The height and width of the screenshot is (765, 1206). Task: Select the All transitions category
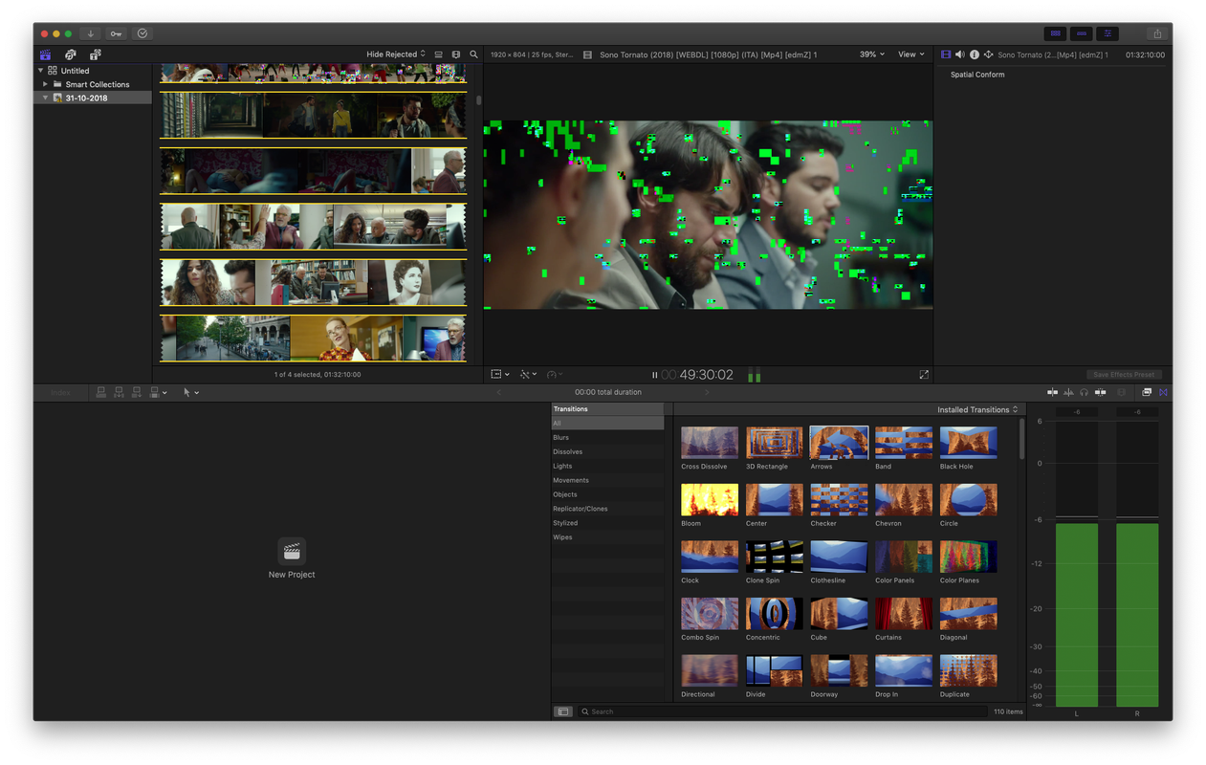point(607,423)
